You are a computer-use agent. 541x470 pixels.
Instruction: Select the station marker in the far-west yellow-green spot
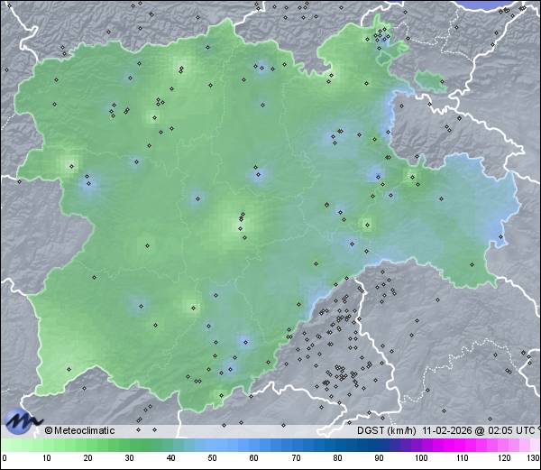pyautogui.click(x=70, y=165)
